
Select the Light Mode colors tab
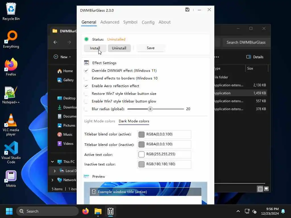click(100, 121)
